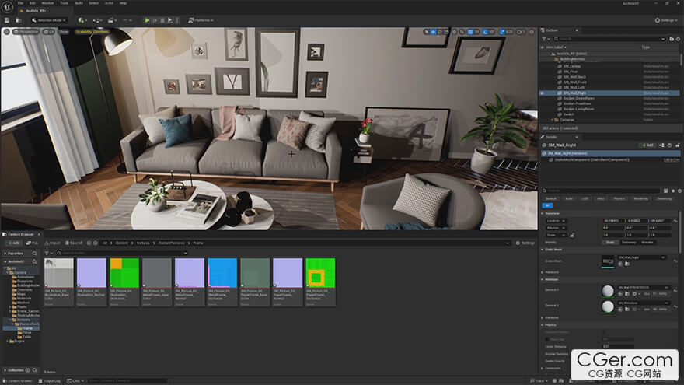Click the green Play button in toolbar
This screenshot has height=385, width=684.
coord(148,19)
